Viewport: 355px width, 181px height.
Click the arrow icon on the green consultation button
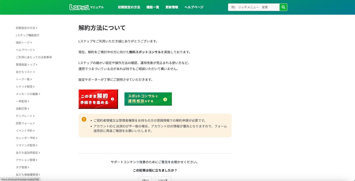click(x=165, y=99)
